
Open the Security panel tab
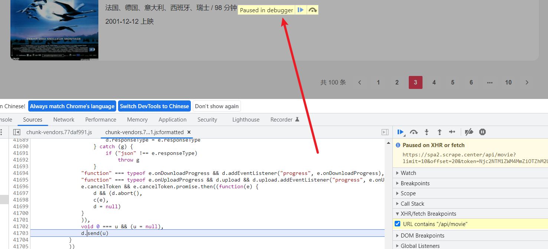click(x=207, y=120)
